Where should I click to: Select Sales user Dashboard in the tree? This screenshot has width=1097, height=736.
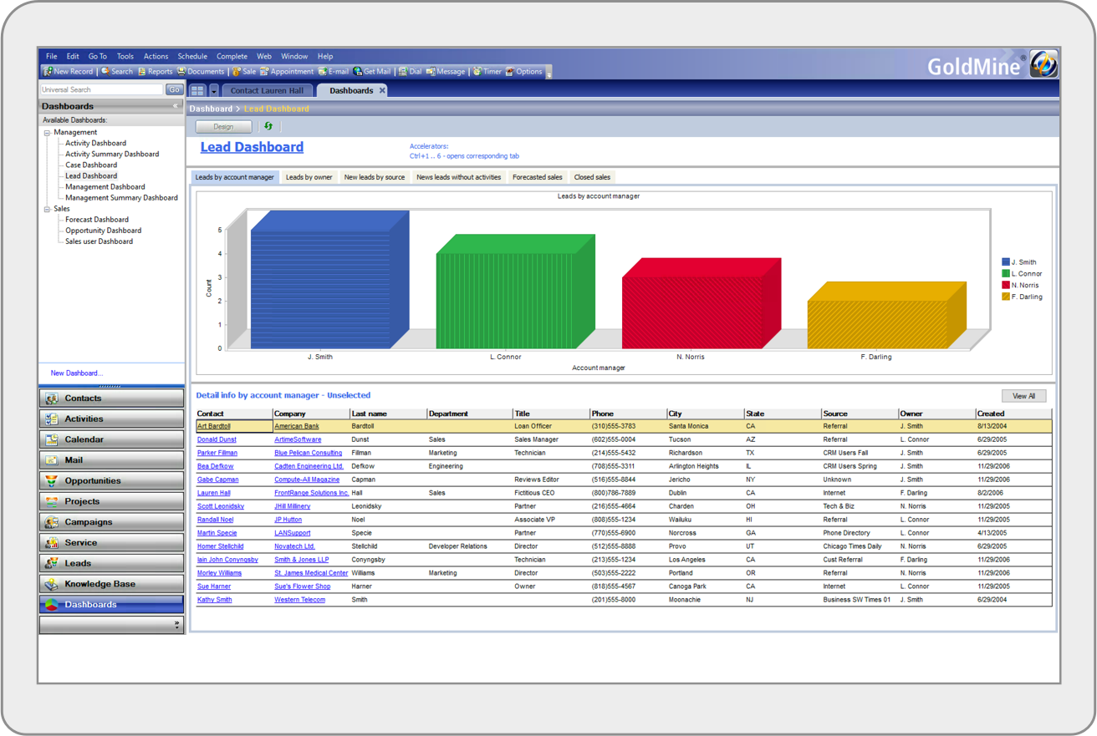[99, 241]
